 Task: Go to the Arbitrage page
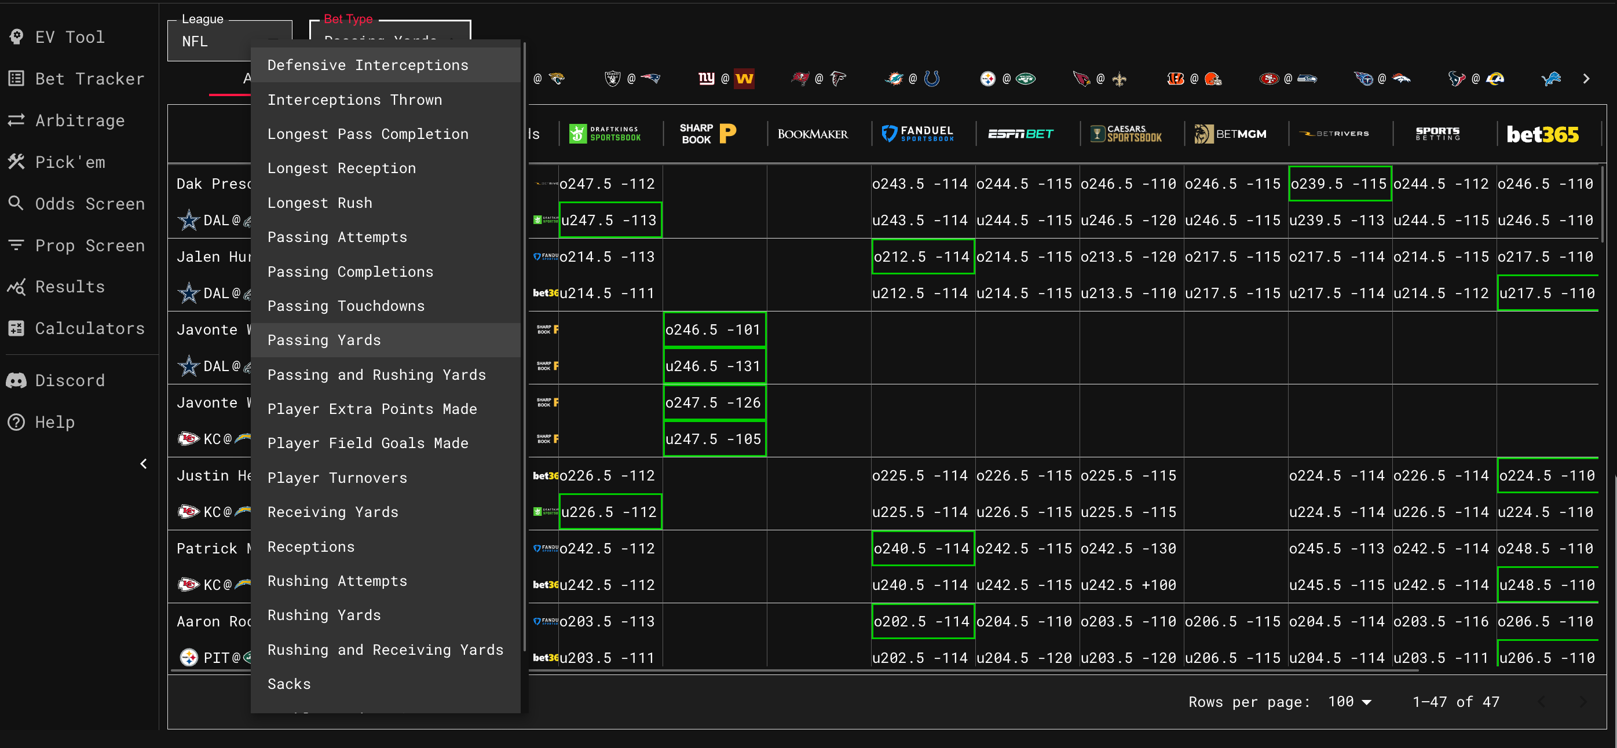[79, 120]
